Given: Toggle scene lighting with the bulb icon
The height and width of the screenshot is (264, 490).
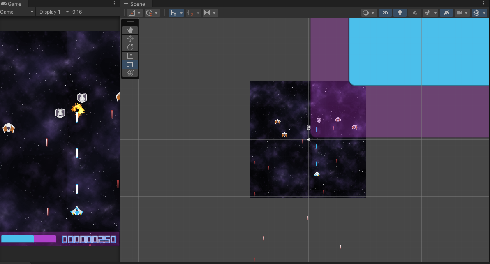Looking at the screenshot, I should point(400,12).
